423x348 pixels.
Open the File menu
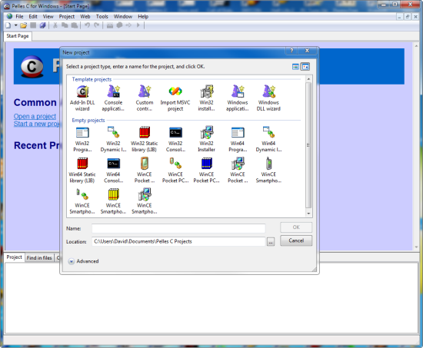click(x=19, y=16)
